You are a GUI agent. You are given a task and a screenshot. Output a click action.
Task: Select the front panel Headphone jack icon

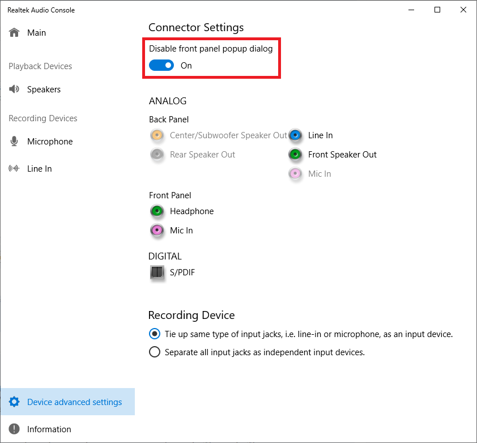point(157,211)
